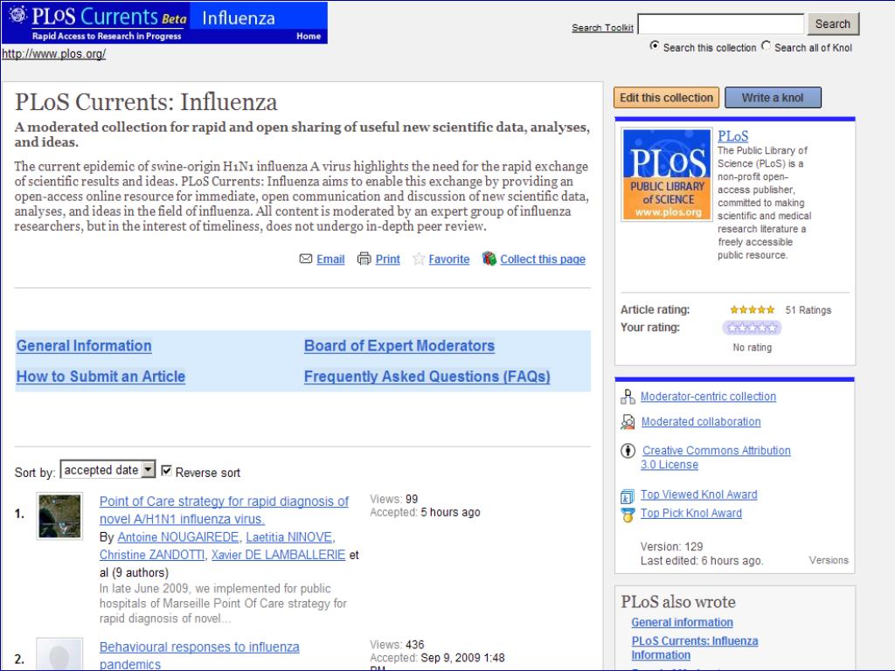Viewport: 895px width, 671px height.
Task: Click the Favorite link
Action: (x=448, y=259)
